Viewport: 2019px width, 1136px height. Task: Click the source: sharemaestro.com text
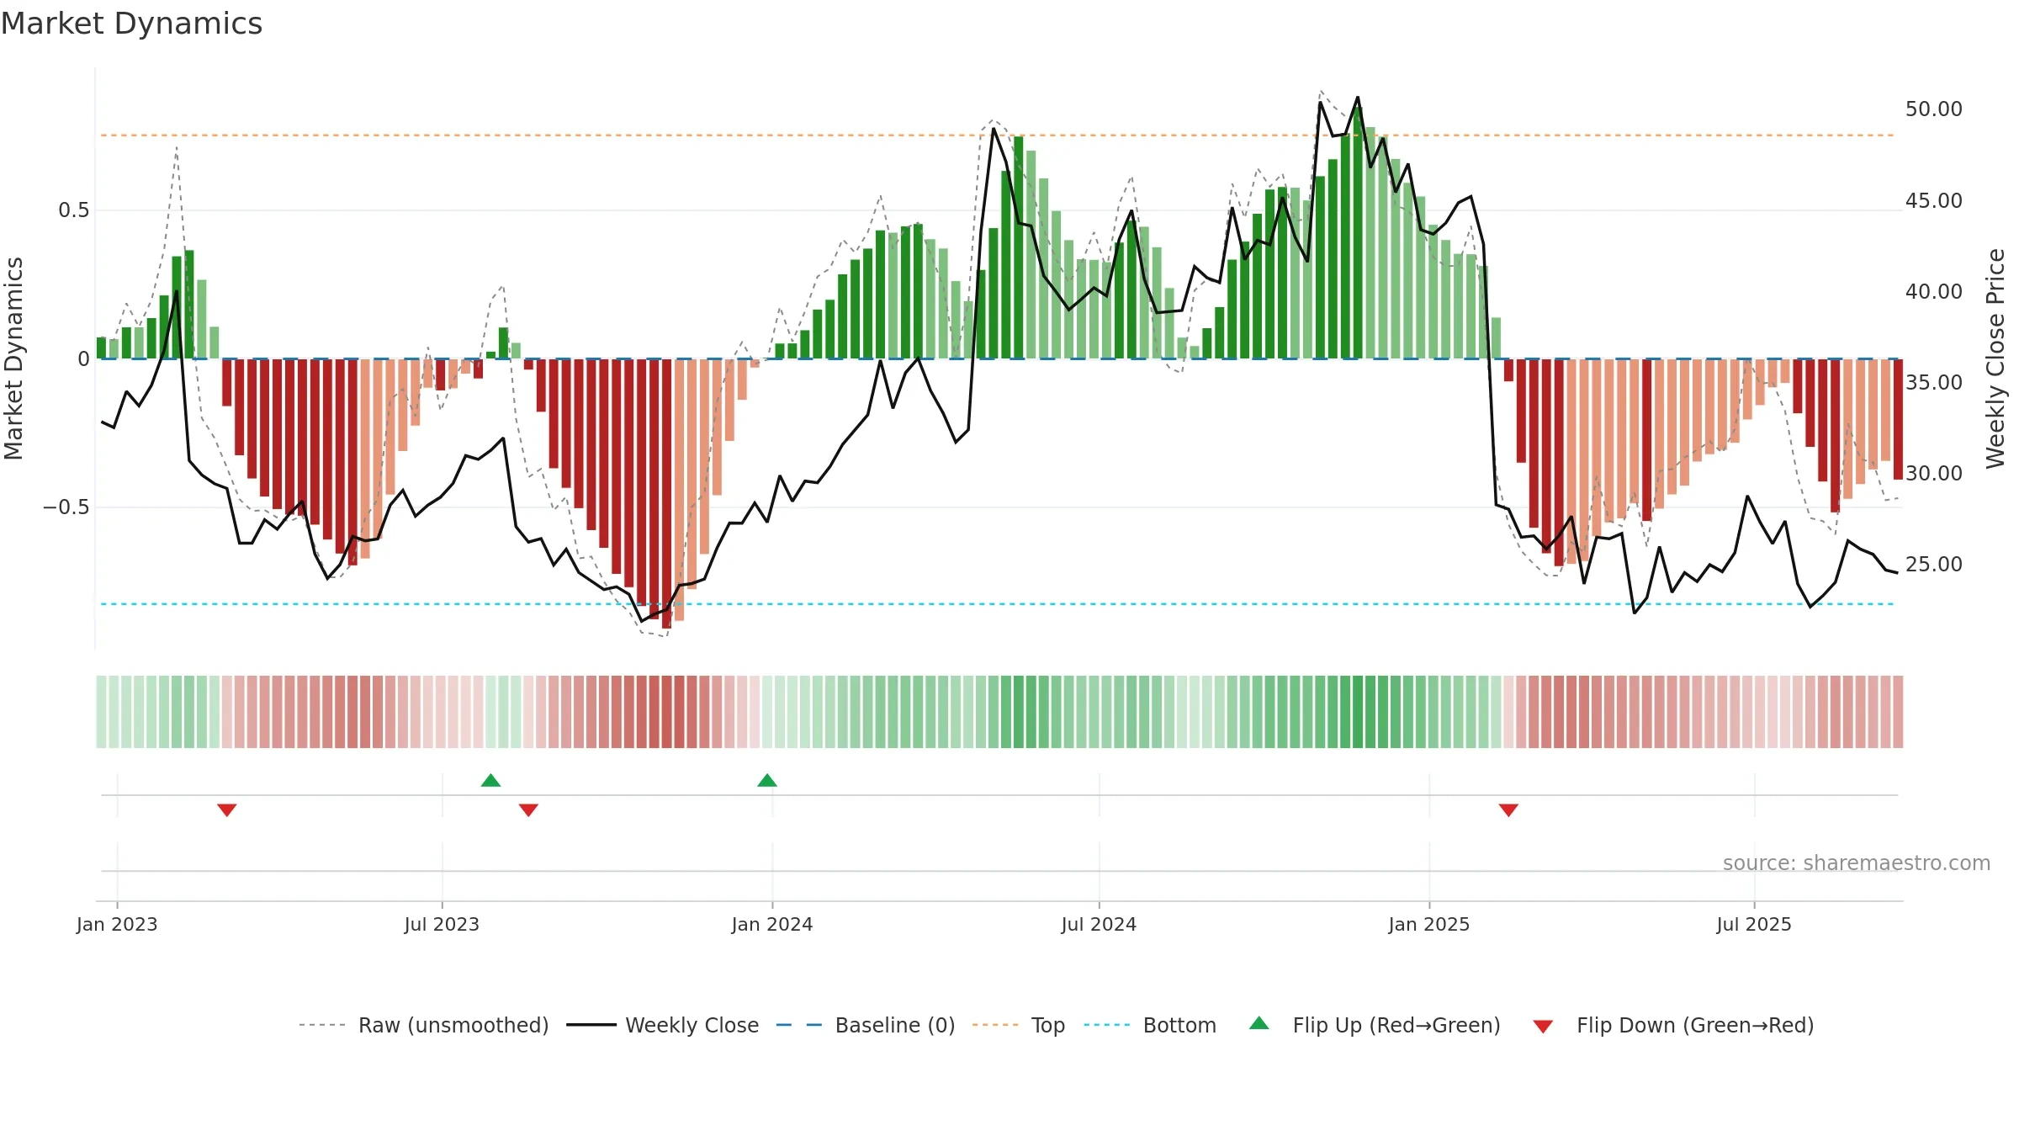[x=1857, y=863]
